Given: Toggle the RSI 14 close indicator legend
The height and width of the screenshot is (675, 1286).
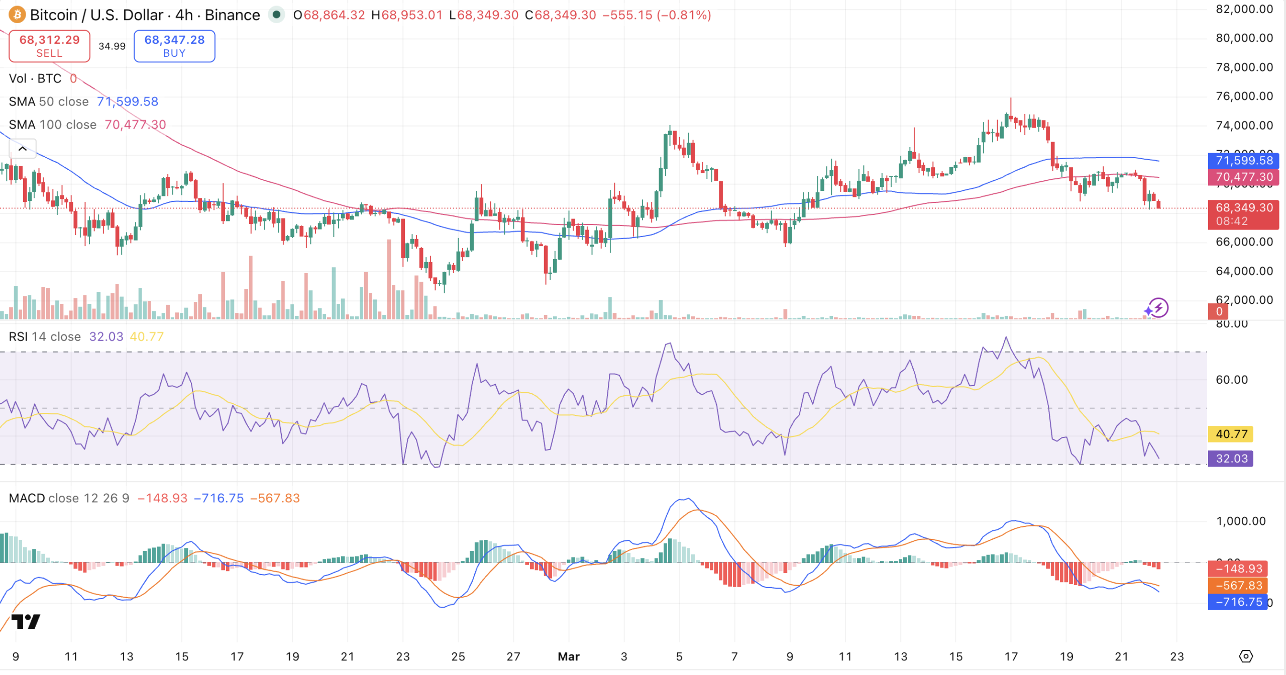Looking at the screenshot, I should [44, 336].
